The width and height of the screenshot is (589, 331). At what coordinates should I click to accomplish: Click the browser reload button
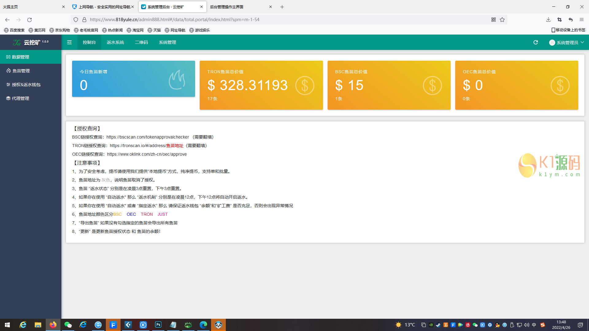tap(29, 20)
